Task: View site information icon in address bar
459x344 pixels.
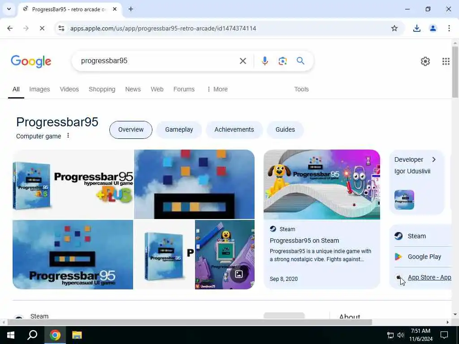Action: click(61, 28)
